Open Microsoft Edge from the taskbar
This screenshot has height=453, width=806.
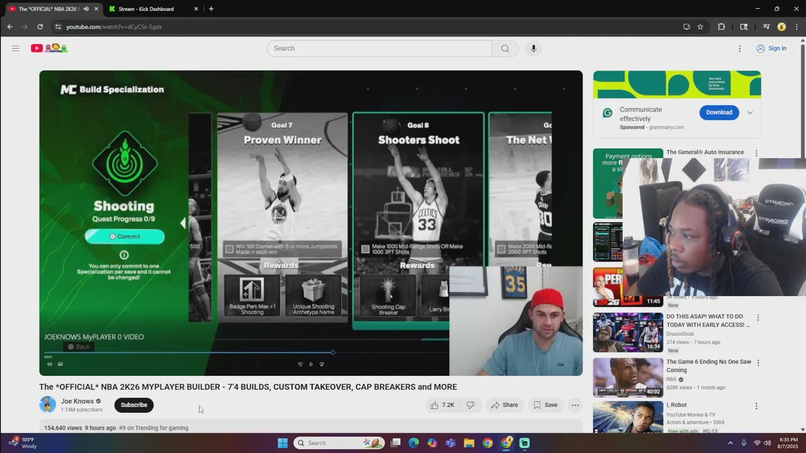(x=414, y=443)
